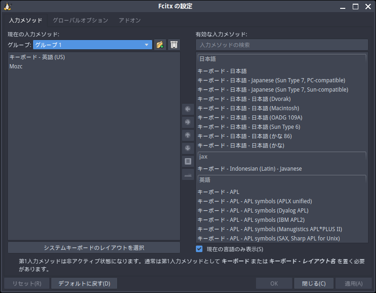Select キーボード - APL entry
Image resolution: width=376 pixels, height=293 pixels.
point(282,192)
